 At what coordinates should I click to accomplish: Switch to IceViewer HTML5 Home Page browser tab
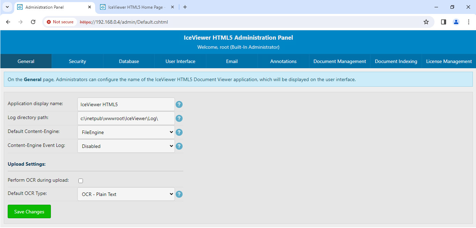pos(137,7)
